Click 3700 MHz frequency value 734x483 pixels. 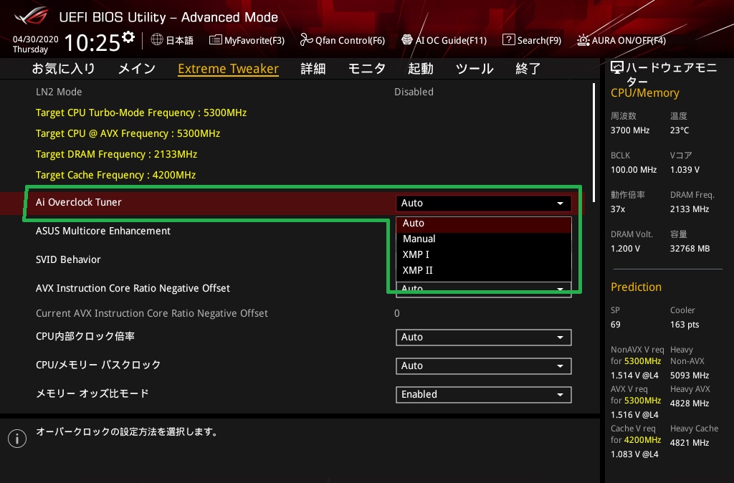tap(630, 130)
